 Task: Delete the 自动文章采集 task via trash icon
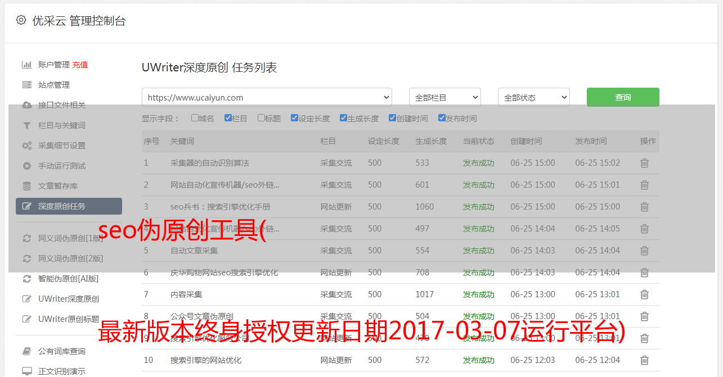point(644,251)
